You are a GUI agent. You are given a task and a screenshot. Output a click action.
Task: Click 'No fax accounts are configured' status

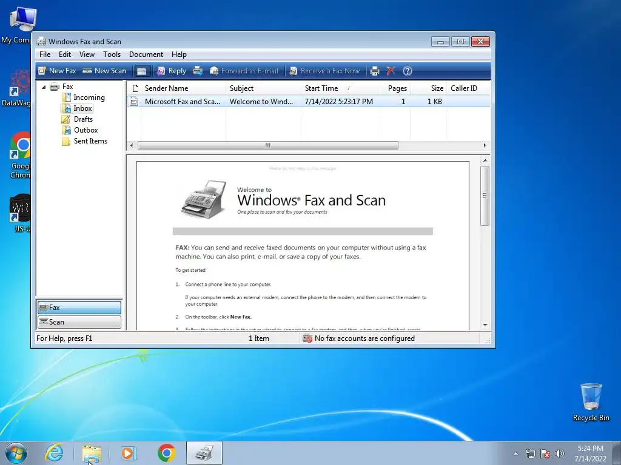(x=364, y=338)
